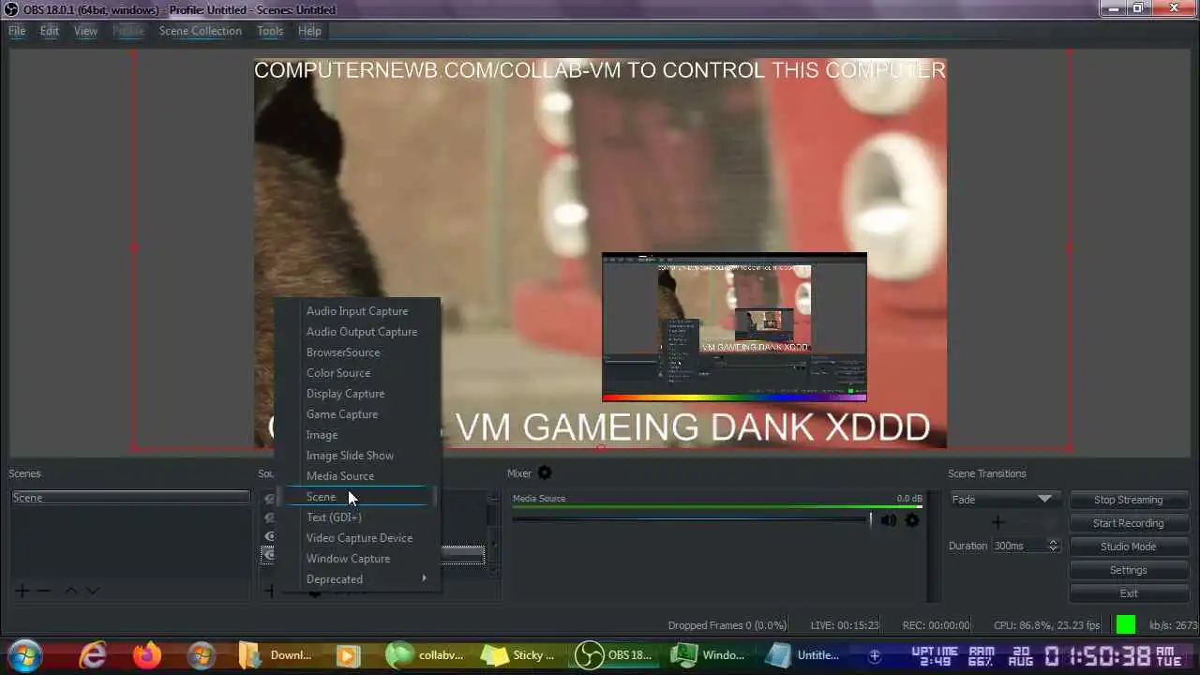Select the Scene entry in Scenes list
Viewport: 1200px width, 675px height.
point(130,498)
